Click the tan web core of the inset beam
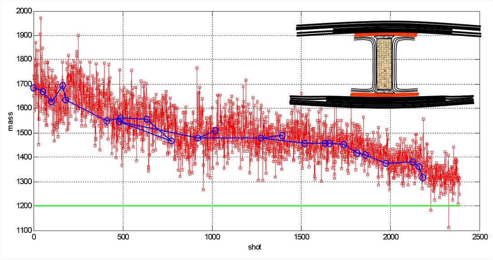Viewport: 493px width, 260px height. [384, 64]
